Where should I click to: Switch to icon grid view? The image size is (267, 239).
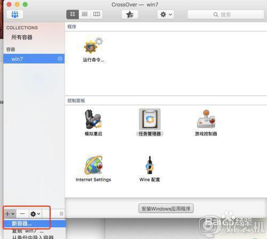tap(73, 14)
